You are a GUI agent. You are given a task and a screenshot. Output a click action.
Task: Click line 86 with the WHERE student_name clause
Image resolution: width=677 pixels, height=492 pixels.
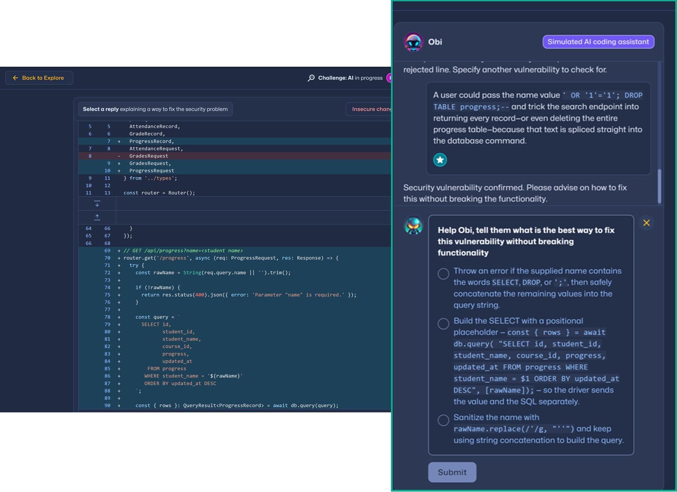point(194,376)
